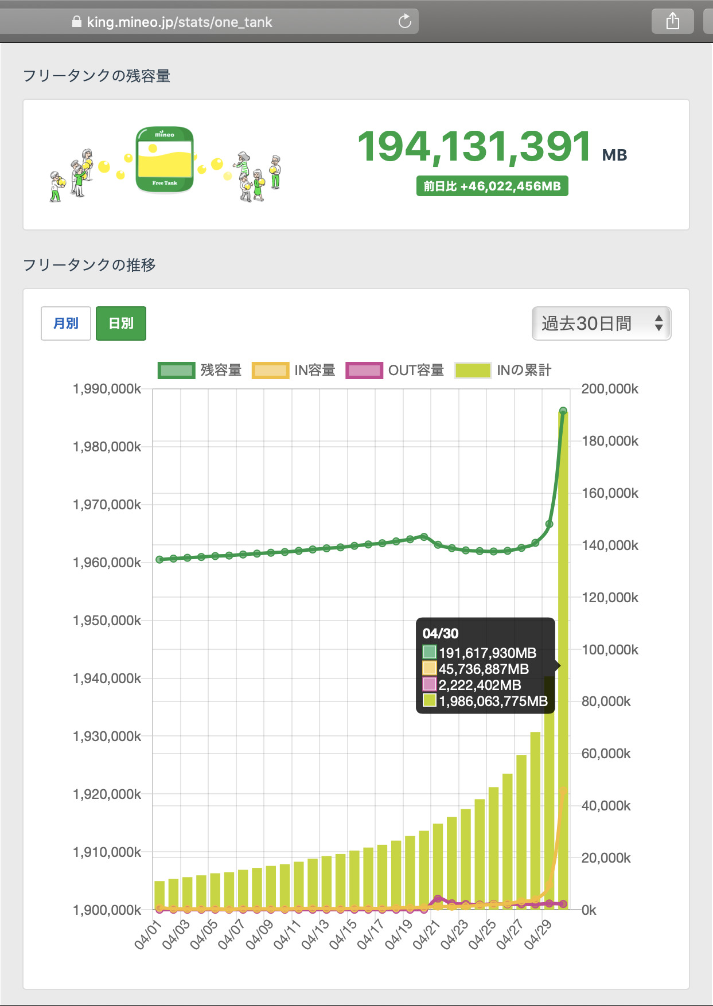Toggle the INの累計 legend series
The height and width of the screenshot is (1006, 713).
point(503,371)
